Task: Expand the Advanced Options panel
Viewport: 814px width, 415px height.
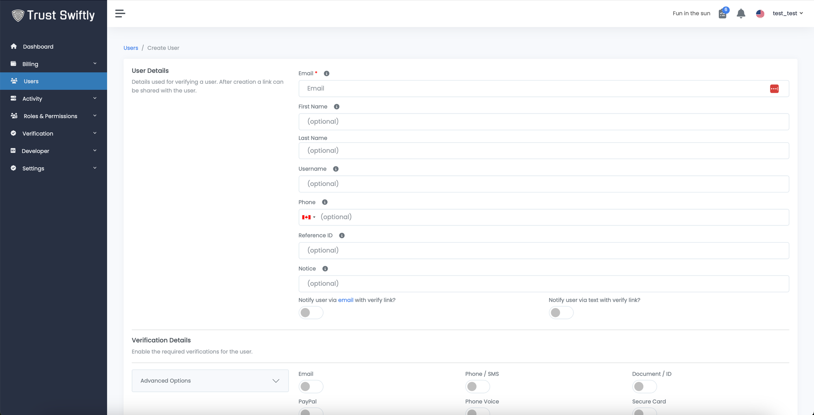Action: tap(210, 381)
